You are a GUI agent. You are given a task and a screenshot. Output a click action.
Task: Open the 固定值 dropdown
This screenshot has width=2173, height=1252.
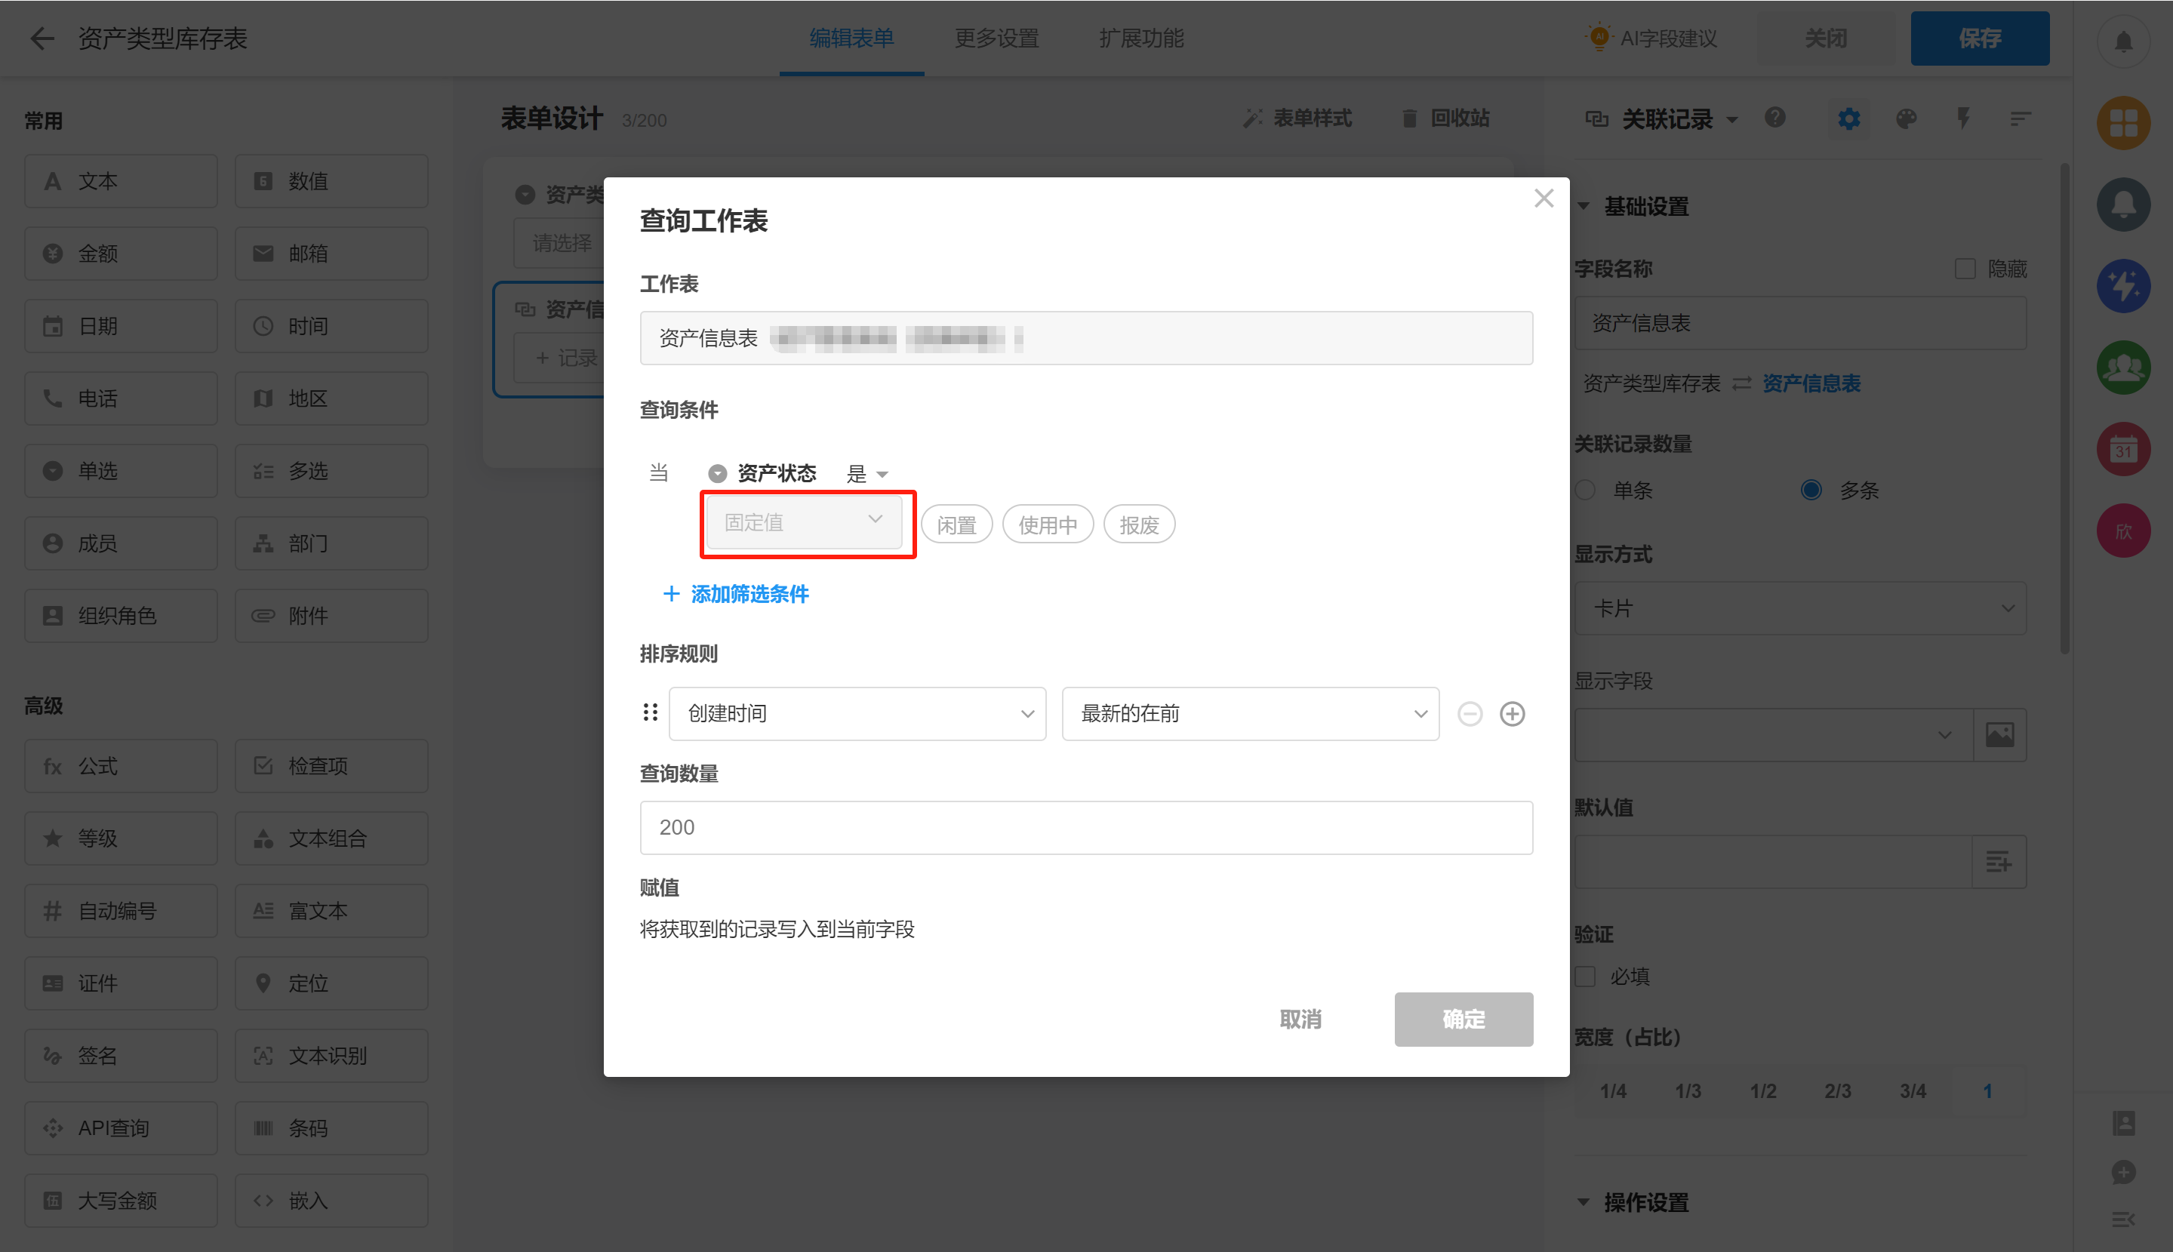tap(803, 522)
